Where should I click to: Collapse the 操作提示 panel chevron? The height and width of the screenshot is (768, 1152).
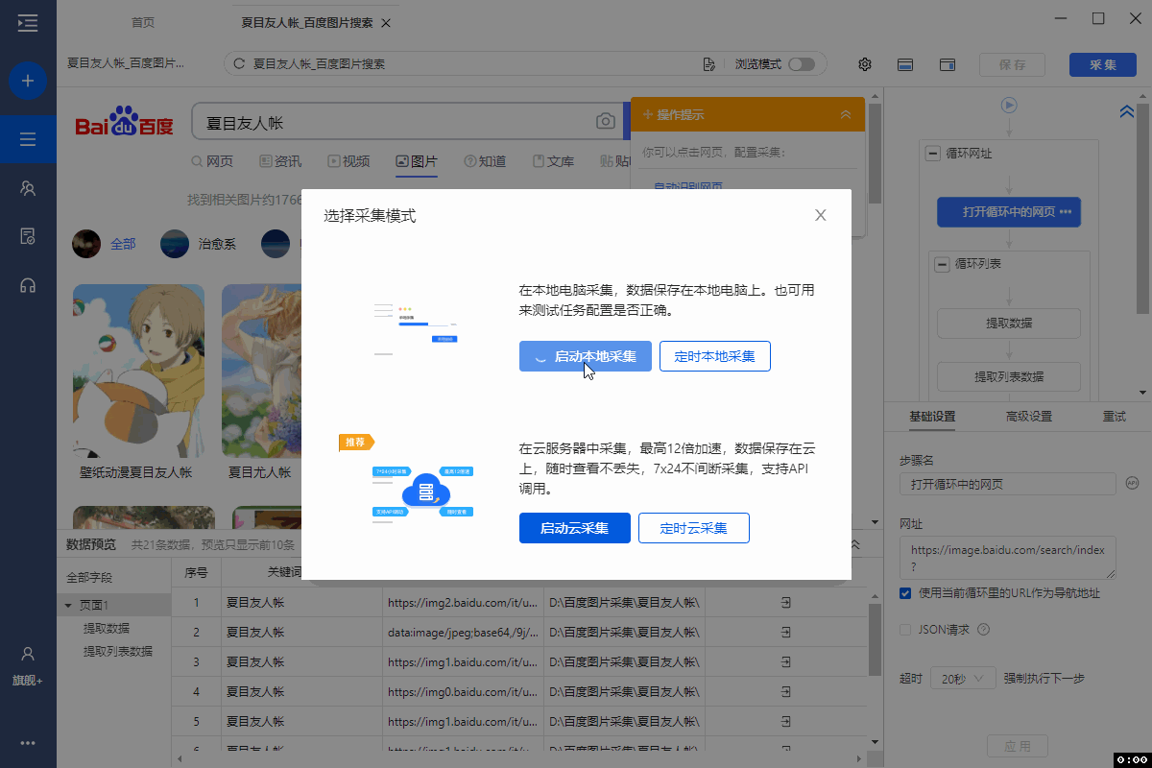[846, 114]
